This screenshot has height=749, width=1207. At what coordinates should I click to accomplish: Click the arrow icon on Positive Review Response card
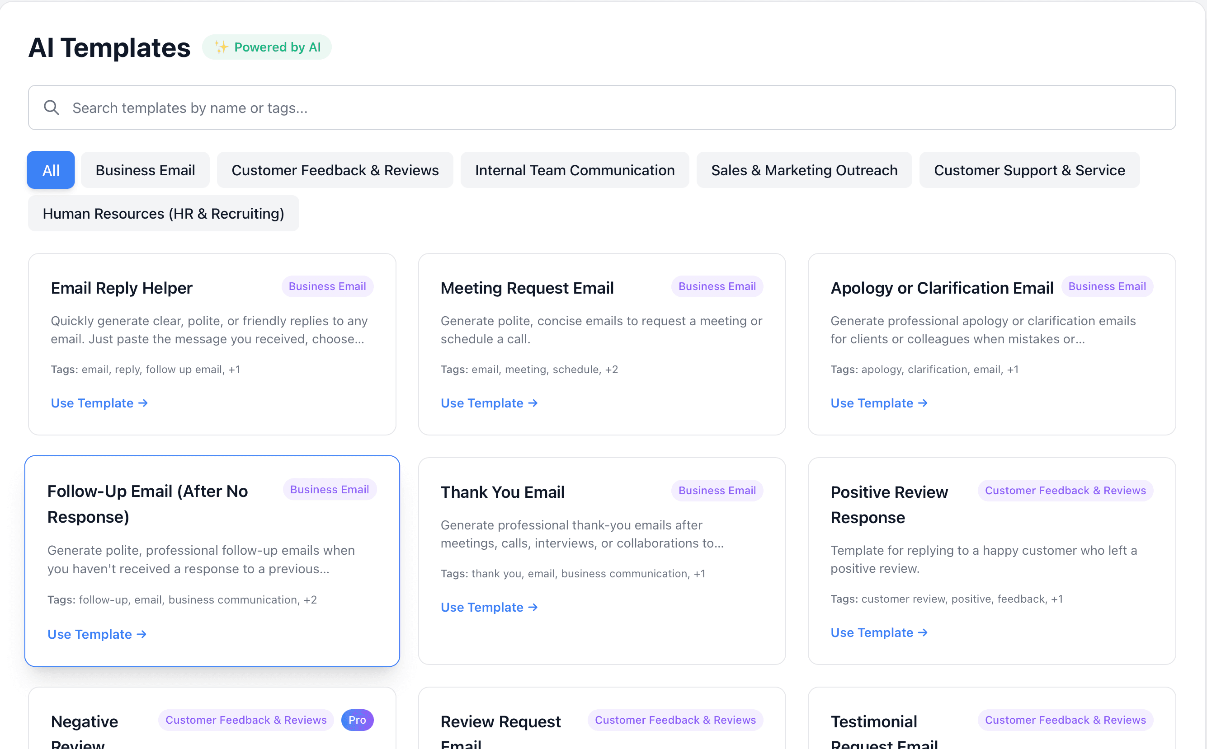923,632
